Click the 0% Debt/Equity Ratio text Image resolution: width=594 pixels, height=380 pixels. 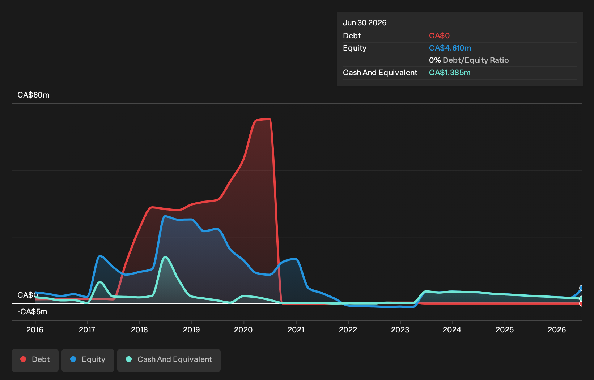469,60
